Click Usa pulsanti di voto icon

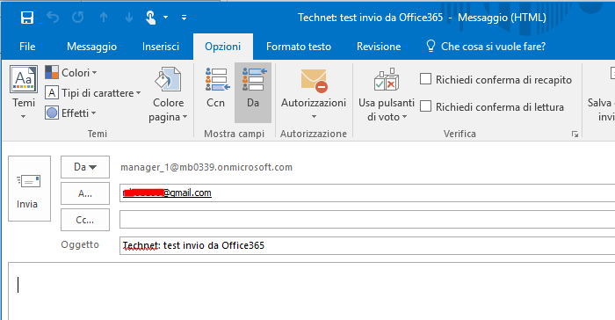click(x=387, y=79)
